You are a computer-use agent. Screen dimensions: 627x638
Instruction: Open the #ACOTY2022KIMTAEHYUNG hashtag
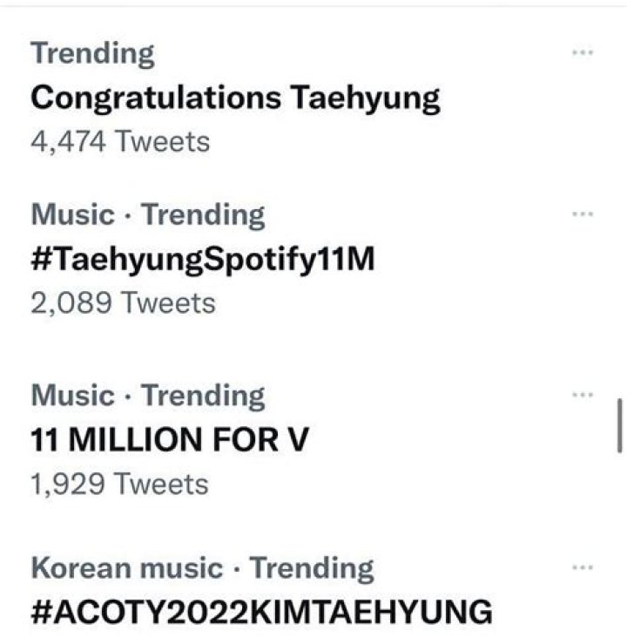[x=261, y=612]
